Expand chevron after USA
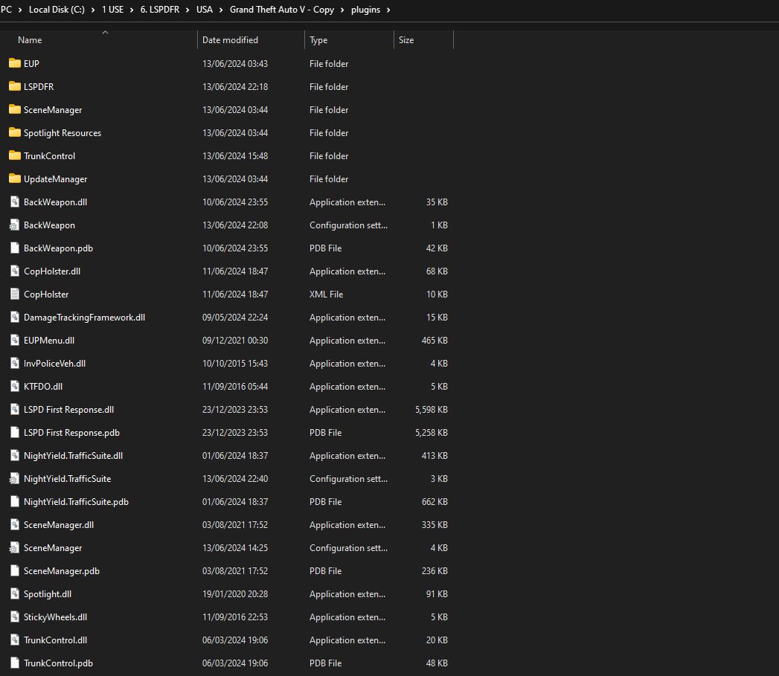The height and width of the screenshot is (676, 779). tap(220, 10)
